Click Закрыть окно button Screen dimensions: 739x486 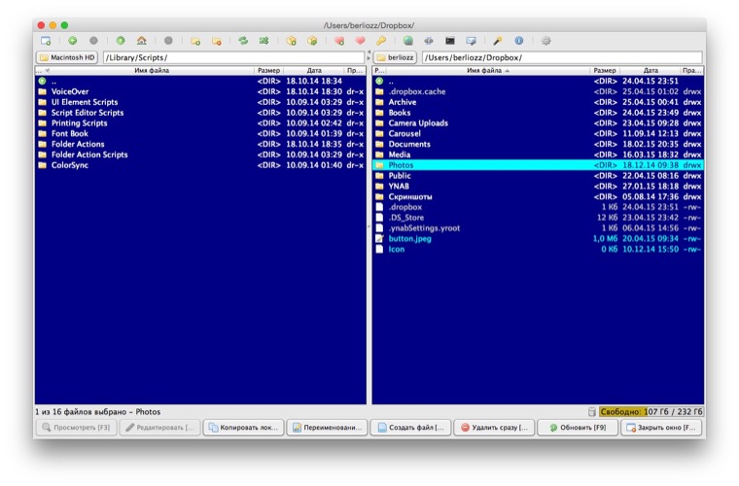(x=661, y=428)
